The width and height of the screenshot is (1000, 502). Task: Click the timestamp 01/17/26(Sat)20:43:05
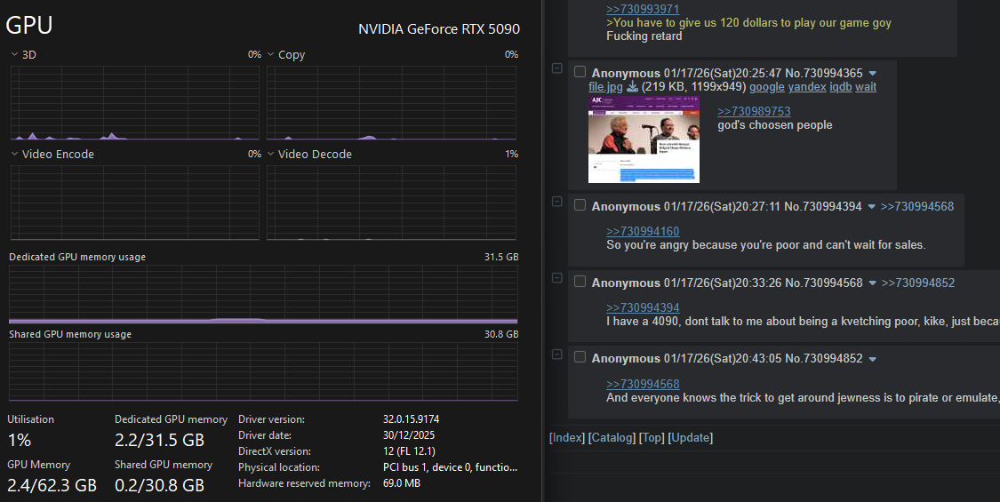[723, 358]
